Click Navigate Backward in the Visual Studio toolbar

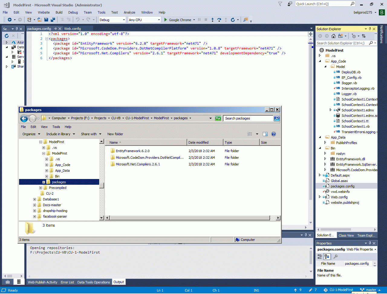[x=10, y=20]
